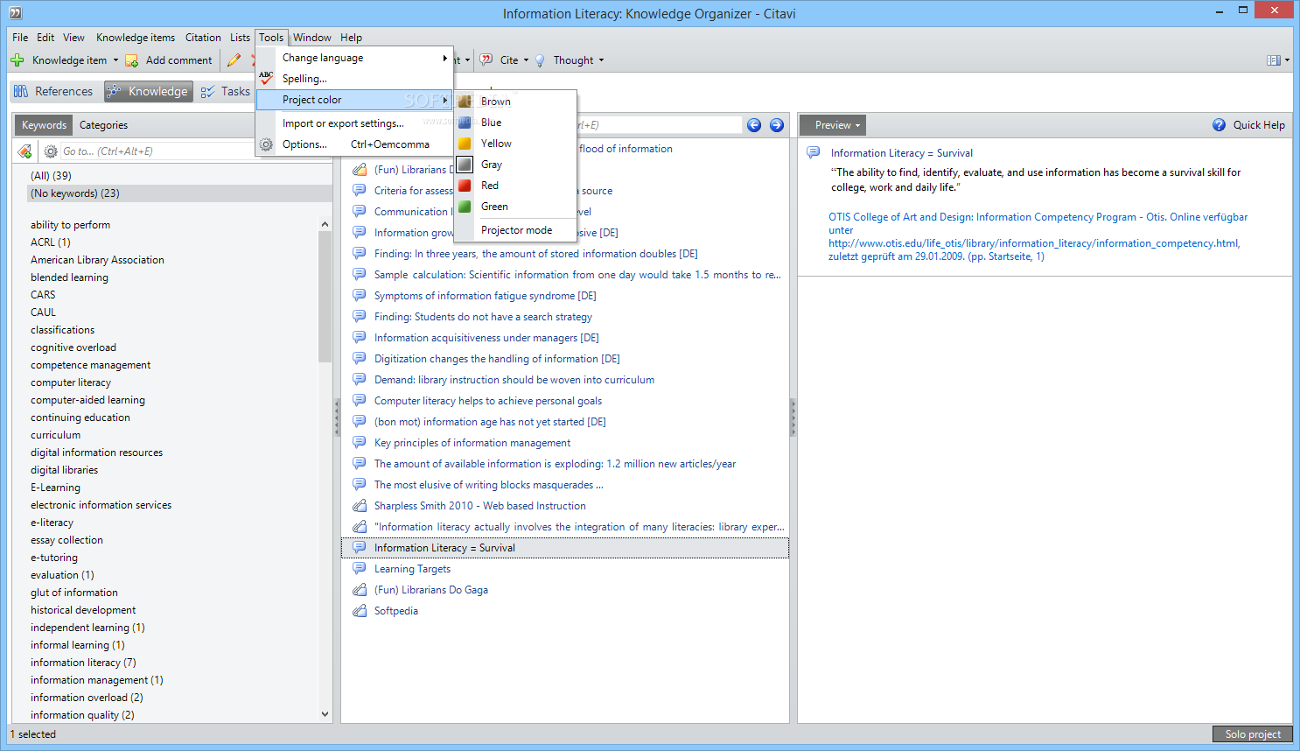
Task: Click the Quick Help question mark icon
Action: click(x=1220, y=125)
